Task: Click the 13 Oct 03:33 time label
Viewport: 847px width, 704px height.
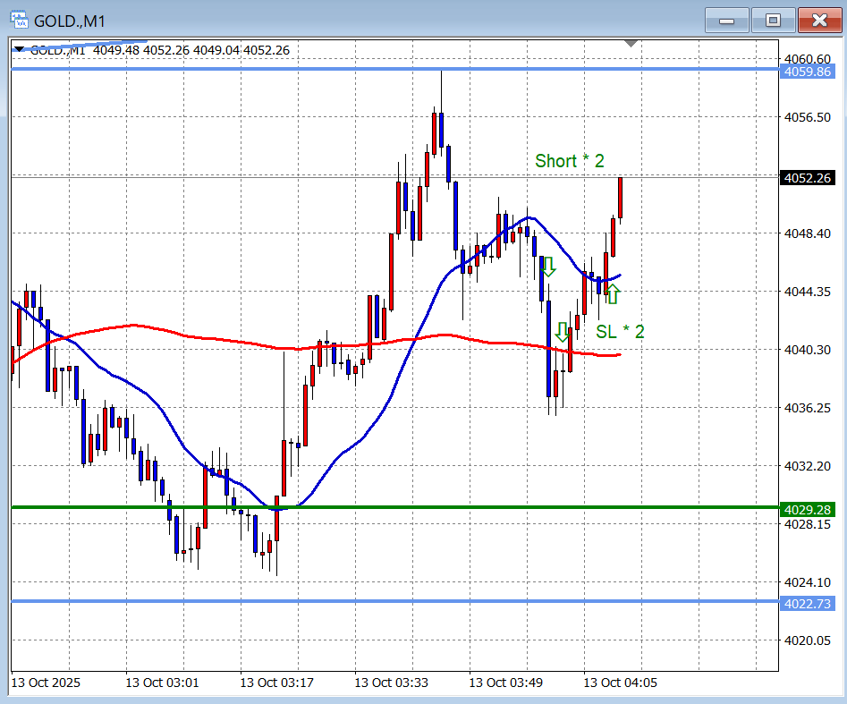Action: tap(391, 683)
